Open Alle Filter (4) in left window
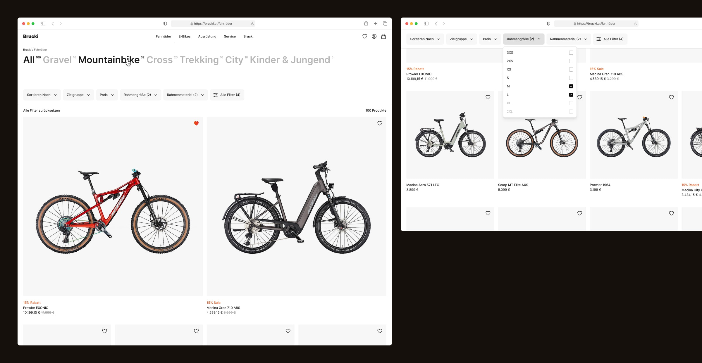 pos(227,95)
